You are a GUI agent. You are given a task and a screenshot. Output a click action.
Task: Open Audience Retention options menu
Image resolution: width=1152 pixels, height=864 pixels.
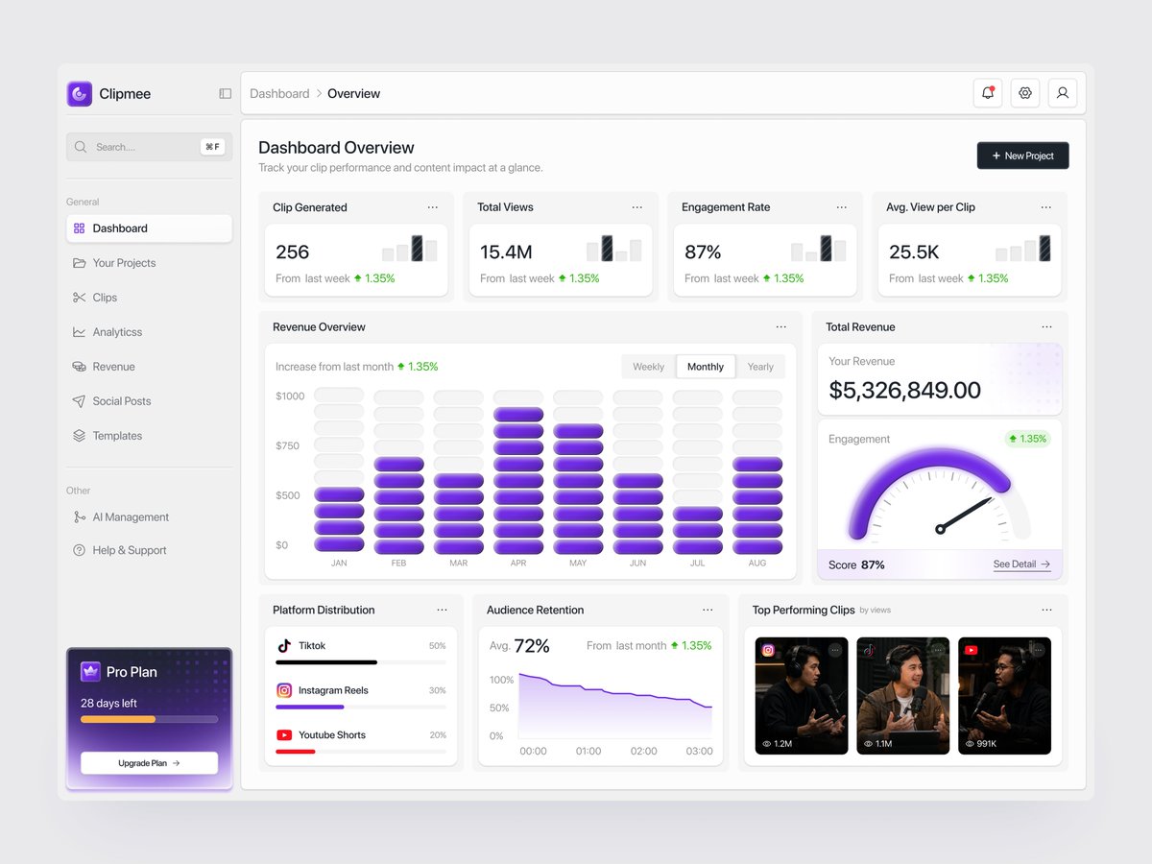708,610
